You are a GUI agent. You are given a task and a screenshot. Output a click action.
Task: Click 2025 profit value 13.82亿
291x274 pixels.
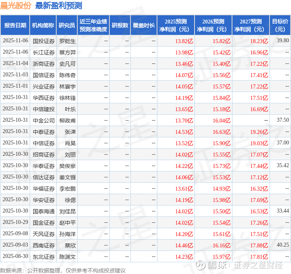pyautogui.click(x=184, y=41)
